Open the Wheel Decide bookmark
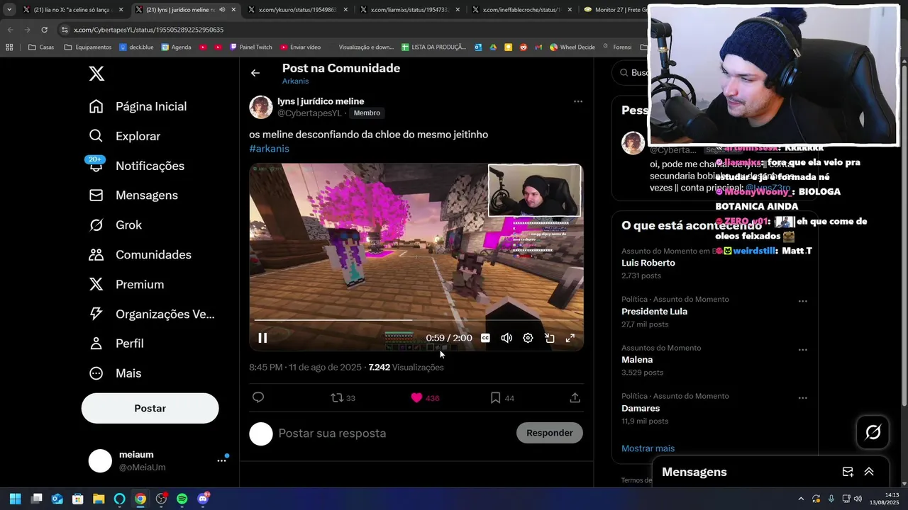The height and width of the screenshot is (510, 908). [x=572, y=47]
